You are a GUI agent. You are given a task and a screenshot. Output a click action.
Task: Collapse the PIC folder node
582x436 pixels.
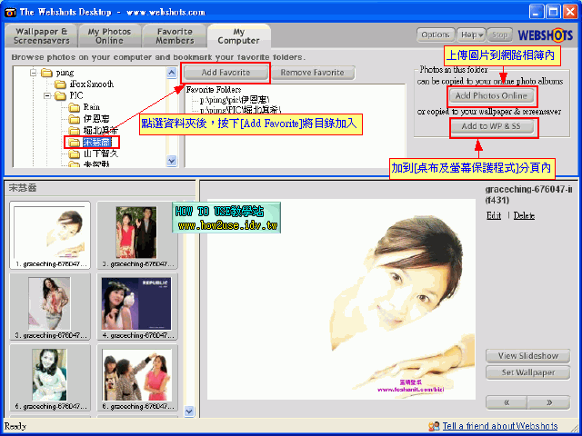click(x=47, y=96)
